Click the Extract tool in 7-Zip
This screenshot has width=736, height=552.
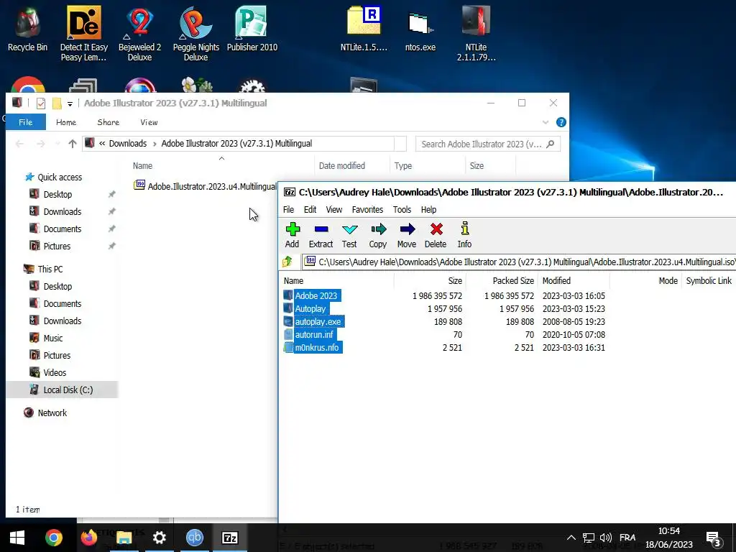point(321,235)
